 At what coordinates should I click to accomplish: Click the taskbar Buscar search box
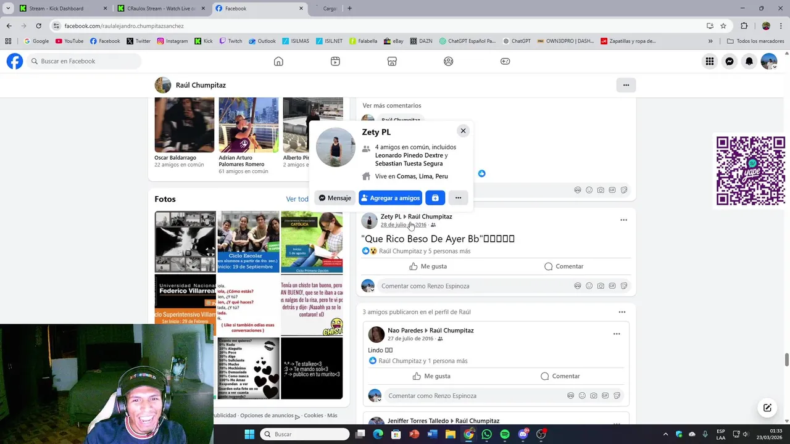tap(305, 434)
